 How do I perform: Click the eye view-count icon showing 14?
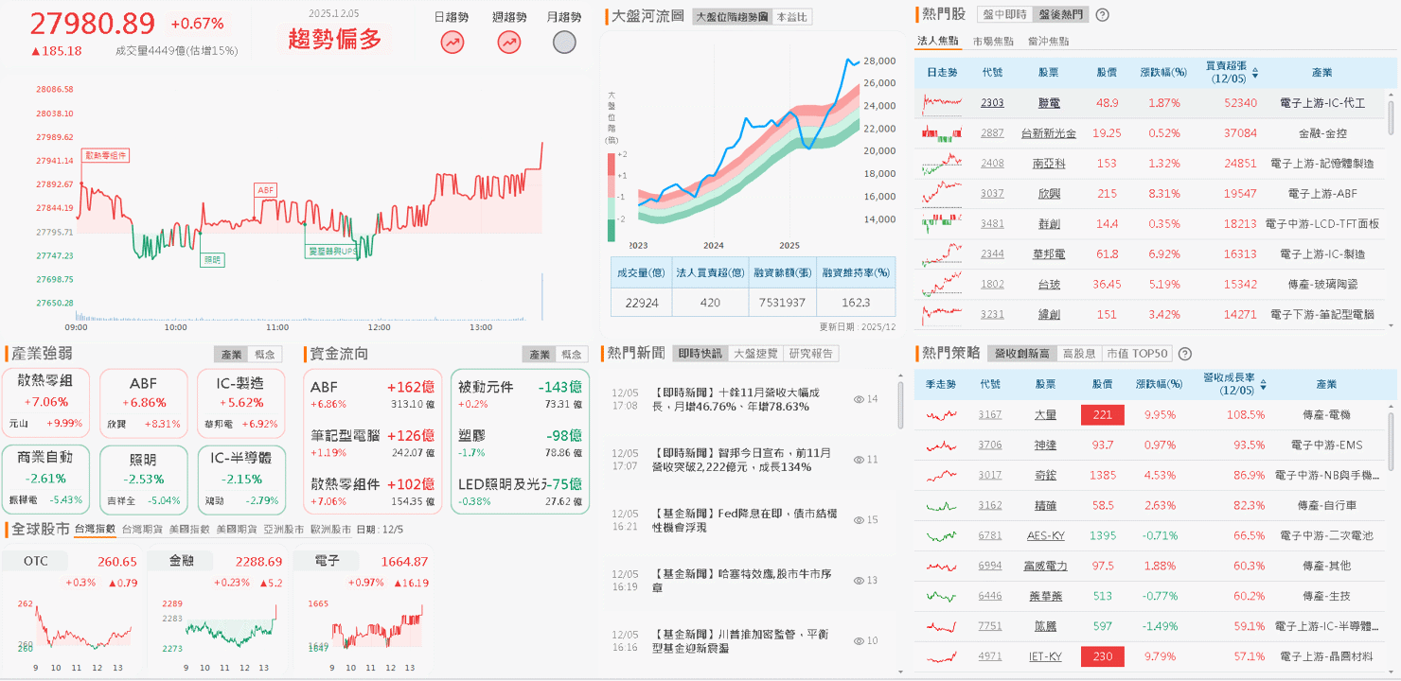[x=860, y=399]
